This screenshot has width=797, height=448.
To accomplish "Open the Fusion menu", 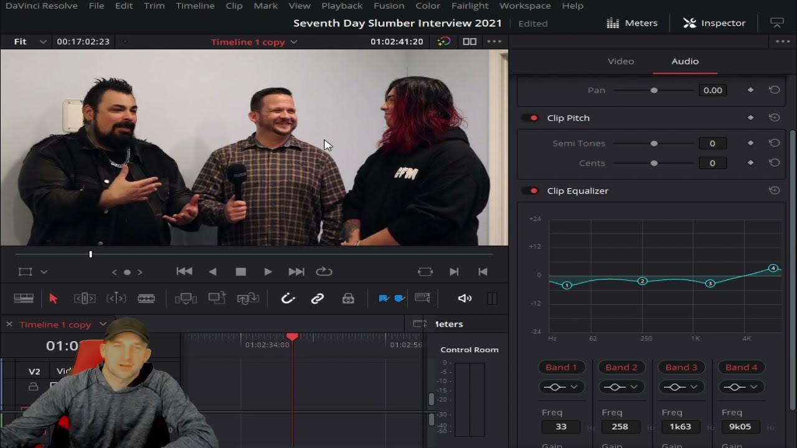I will (389, 6).
